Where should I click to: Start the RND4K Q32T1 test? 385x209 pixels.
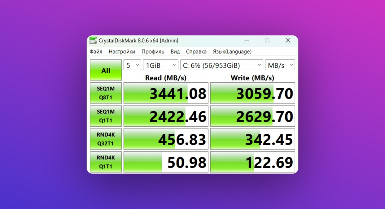105,139
